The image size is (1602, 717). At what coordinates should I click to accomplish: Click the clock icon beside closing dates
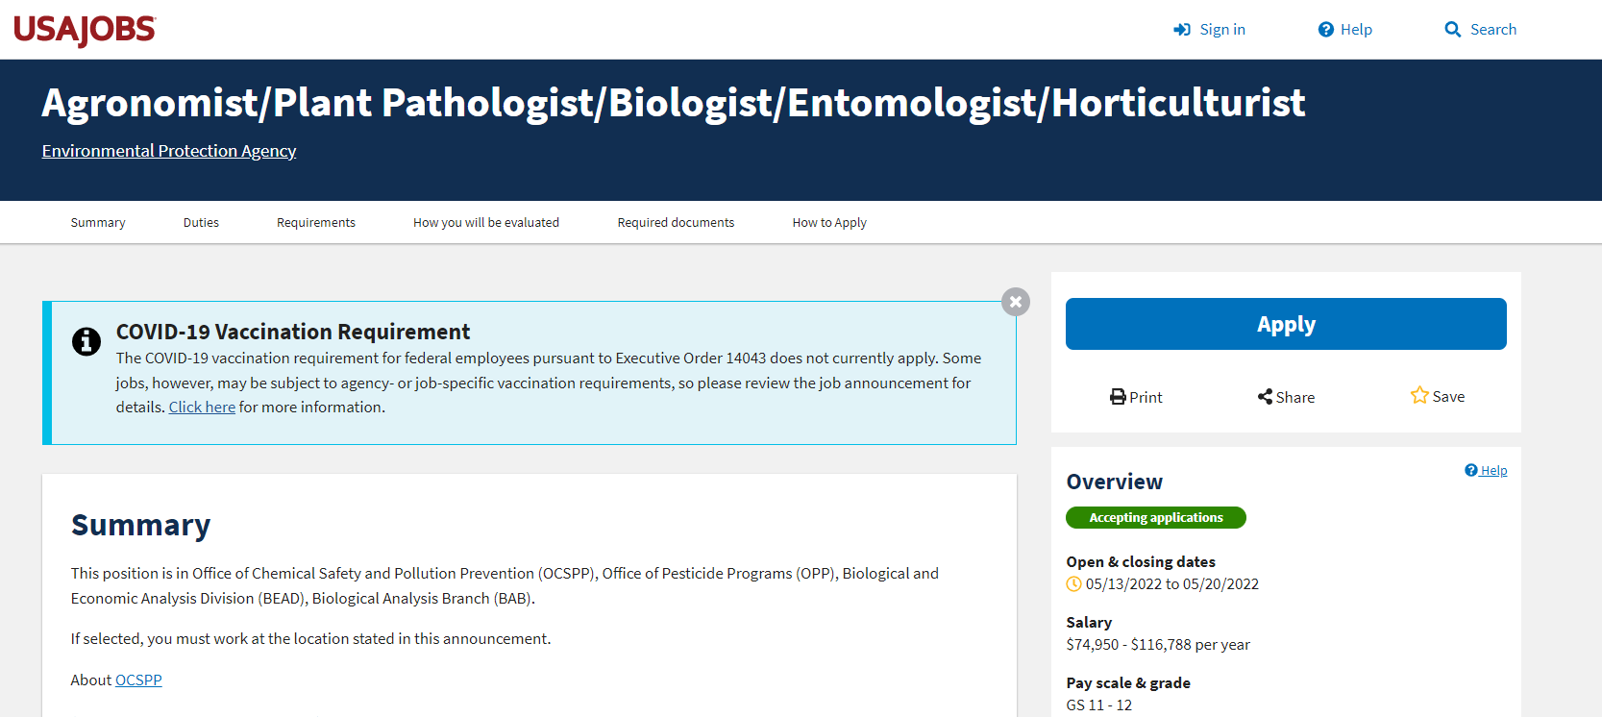[1074, 584]
